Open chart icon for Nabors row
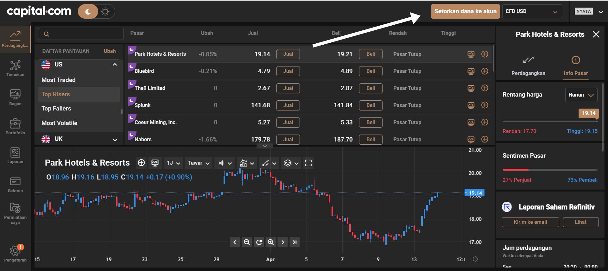This screenshot has height=271, width=608. 471,139
